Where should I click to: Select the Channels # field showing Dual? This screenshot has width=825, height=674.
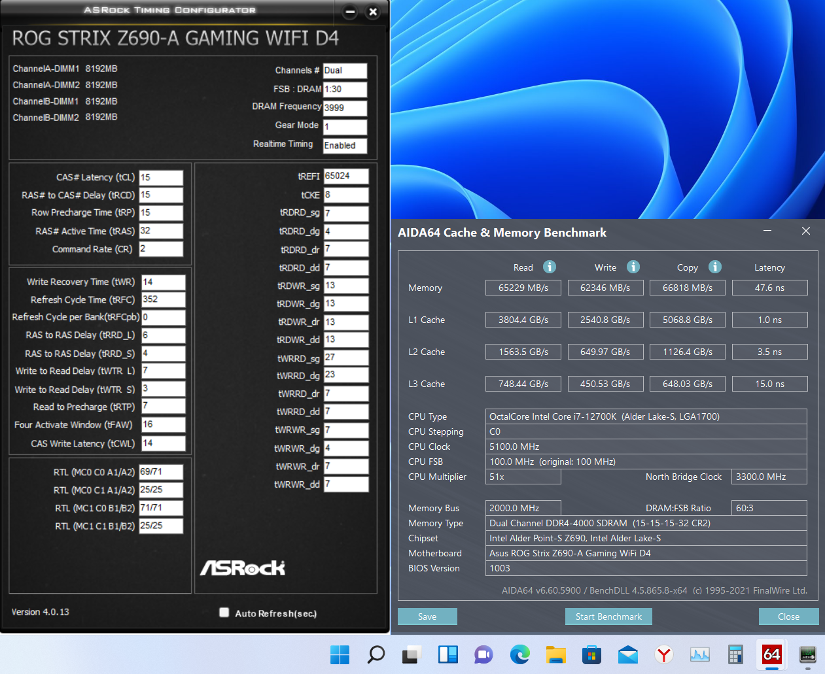tap(345, 71)
